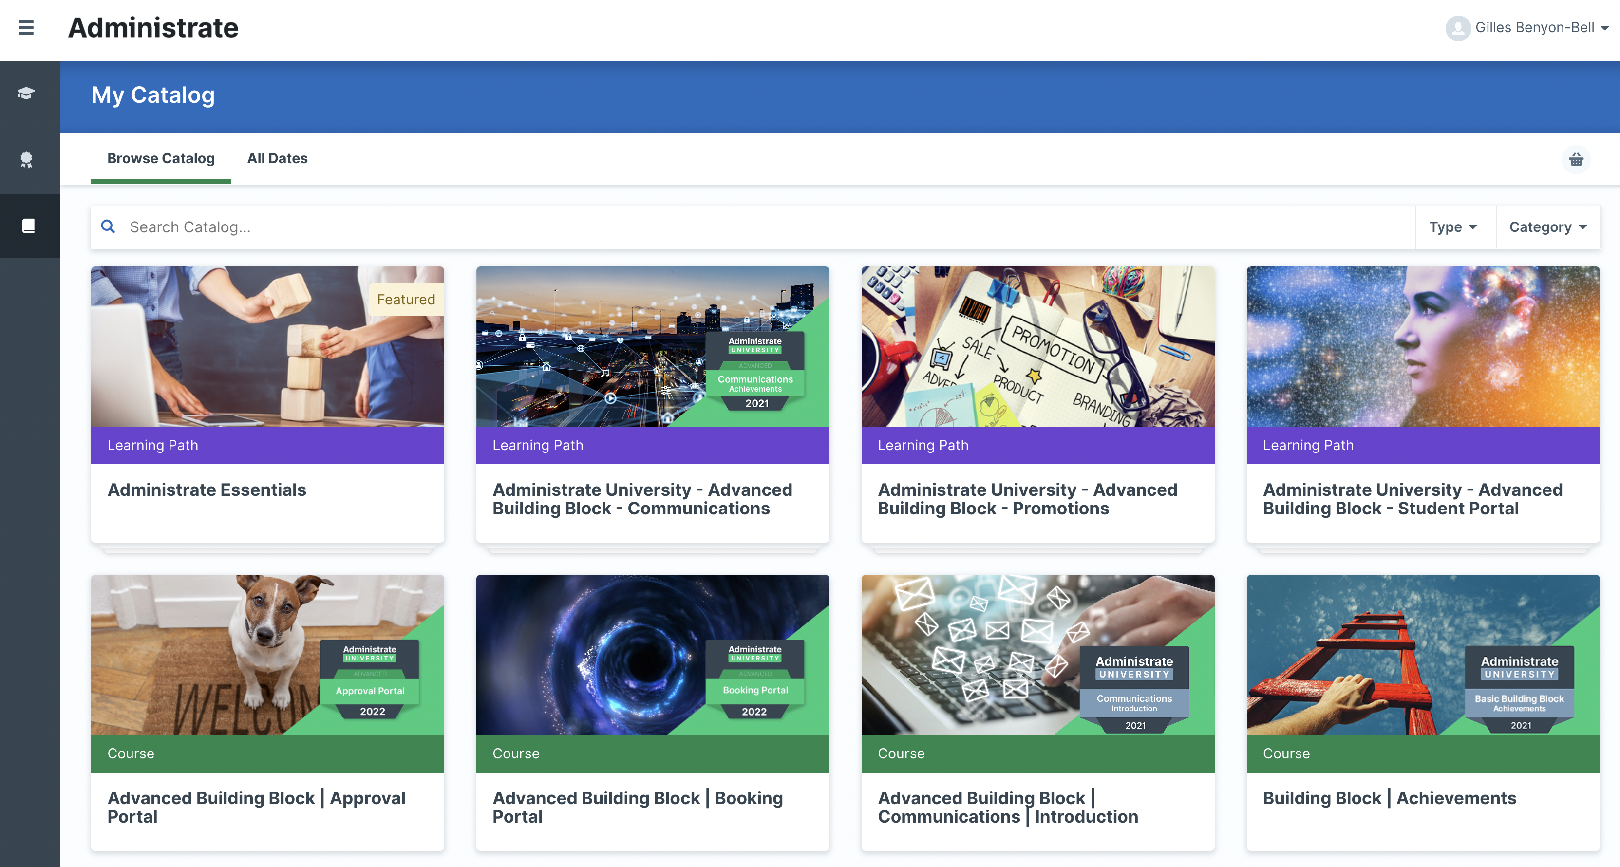Open the hamburger navigation menu
Image resolution: width=1620 pixels, height=867 pixels.
tap(26, 28)
